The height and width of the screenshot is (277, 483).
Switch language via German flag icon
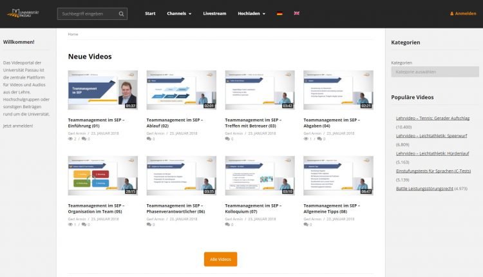pos(279,14)
